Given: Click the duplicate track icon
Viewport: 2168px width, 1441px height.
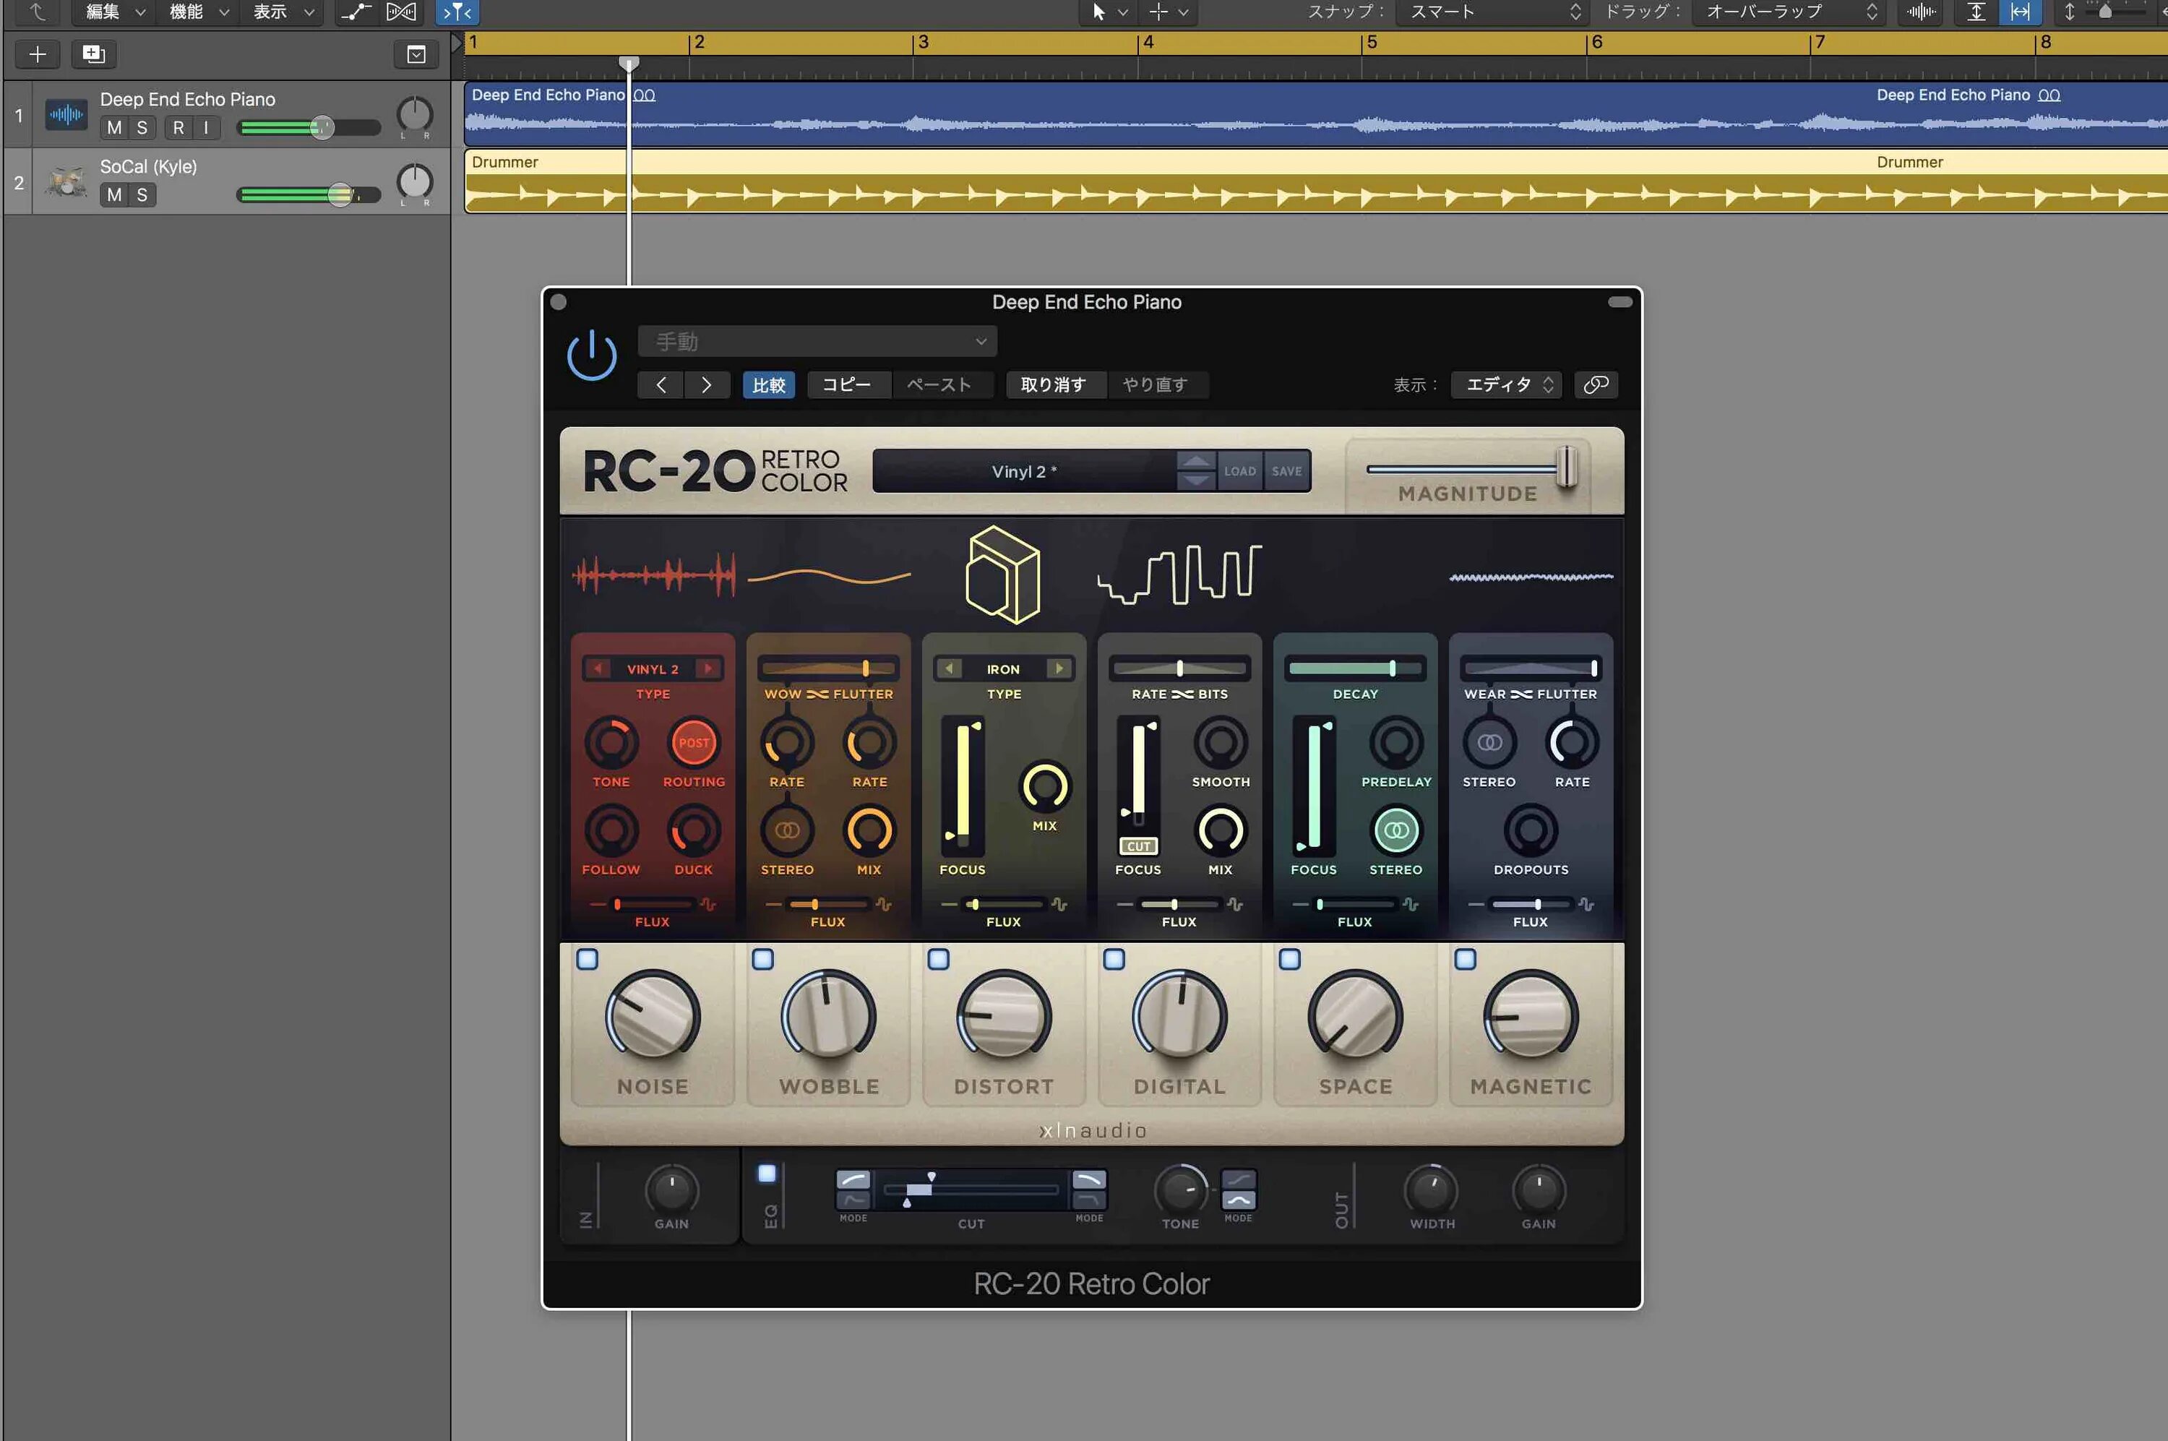Looking at the screenshot, I should tap(93, 54).
